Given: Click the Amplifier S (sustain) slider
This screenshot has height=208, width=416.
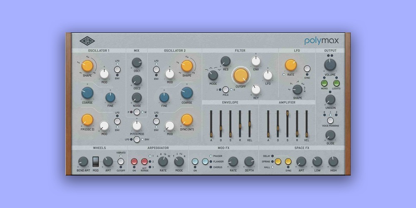Looking at the screenshot, I should pyautogui.click(x=287, y=124).
